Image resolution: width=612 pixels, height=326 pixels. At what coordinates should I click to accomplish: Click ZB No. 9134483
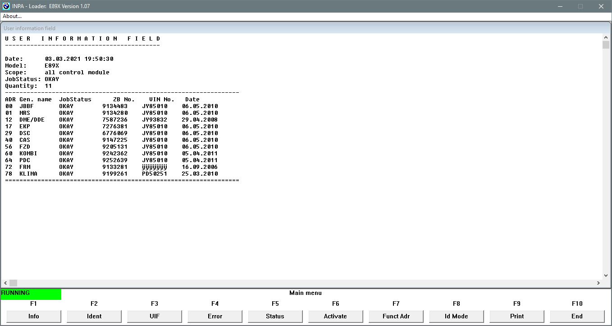115,106
